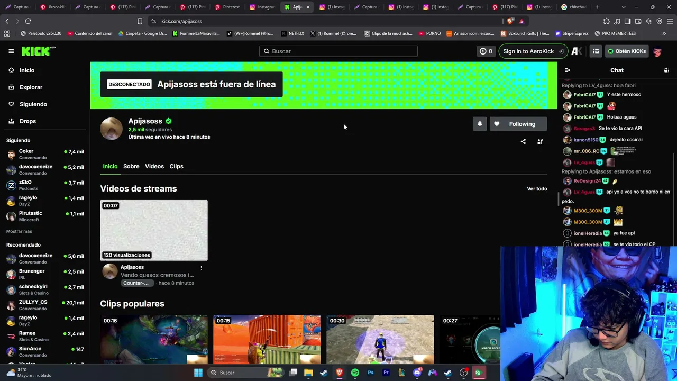The height and width of the screenshot is (381, 677).
Task: Open Pirutastic channel from the sidebar
Action: click(45, 216)
